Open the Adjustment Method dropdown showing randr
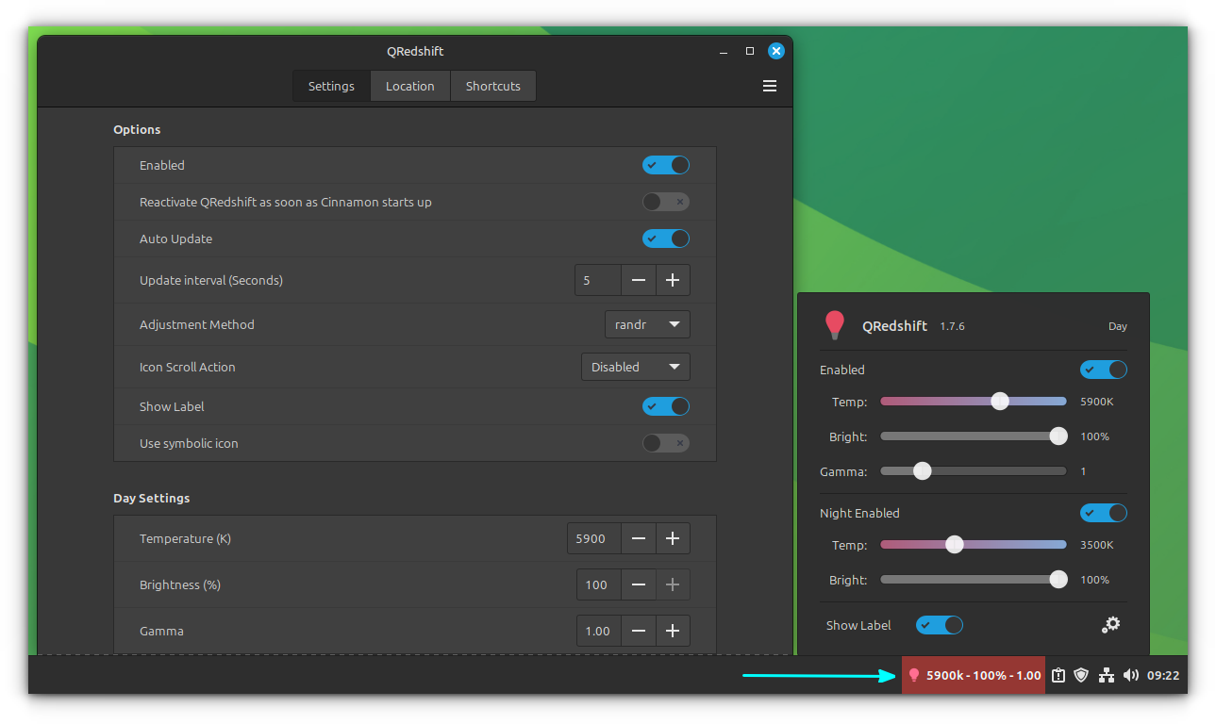1216x724 pixels. point(647,324)
